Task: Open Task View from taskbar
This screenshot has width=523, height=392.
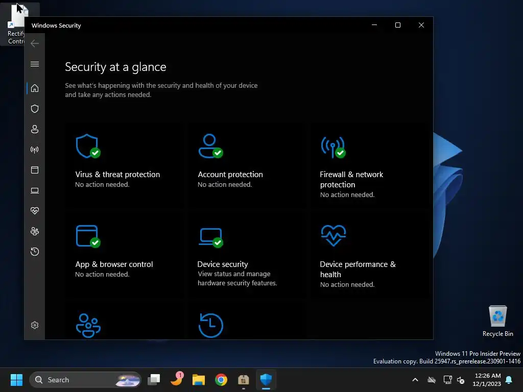Action: pos(154,380)
